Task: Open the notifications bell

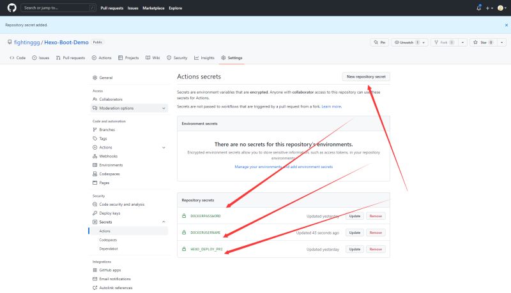Action: click(x=478, y=8)
